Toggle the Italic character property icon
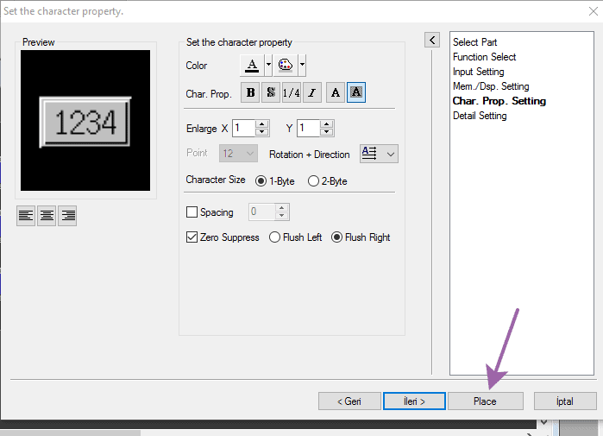This screenshot has width=603, height=436. pos(311,93)
